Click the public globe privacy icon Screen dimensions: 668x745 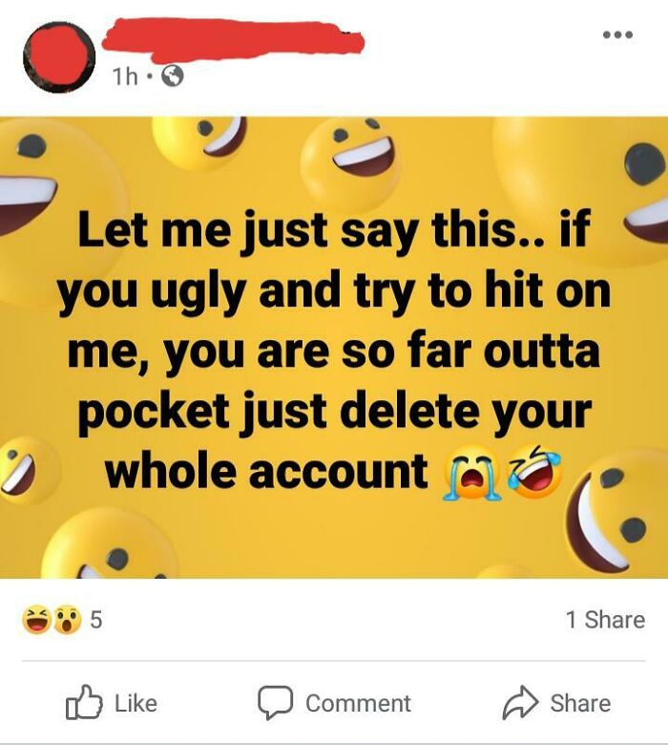point(174,76)
